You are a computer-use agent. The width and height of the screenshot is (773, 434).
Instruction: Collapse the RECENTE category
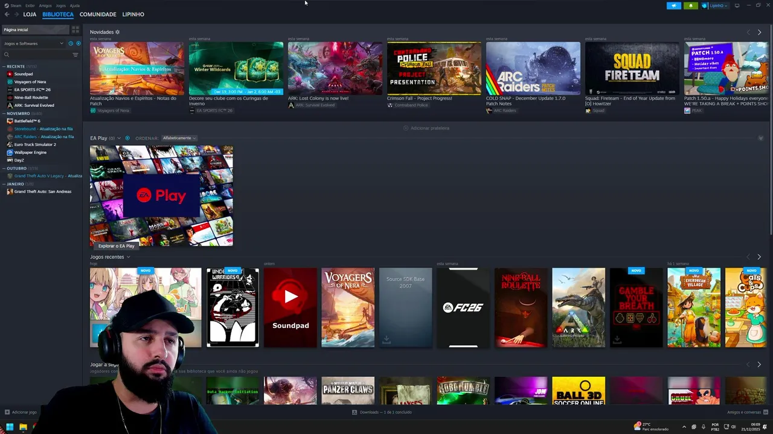click(x=4, y=66)
